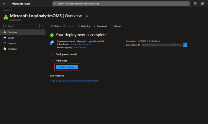Select Template in the sidebar
Image resolution: width=208 pixels, height=124 pixels.
[12, 49]
